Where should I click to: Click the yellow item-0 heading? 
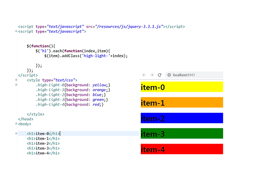point(182,87)
